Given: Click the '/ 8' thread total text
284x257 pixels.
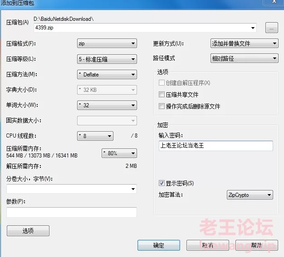Looking at the screenshot, I should 134,136.
